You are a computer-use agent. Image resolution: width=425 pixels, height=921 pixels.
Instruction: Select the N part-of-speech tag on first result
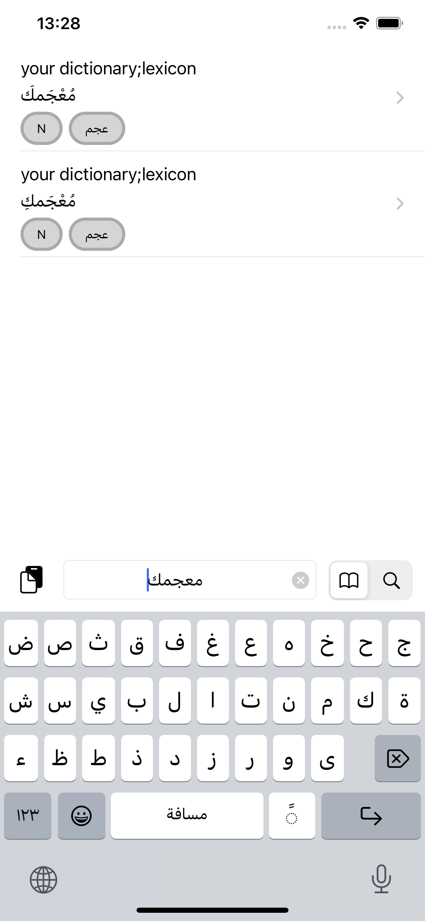[x=41, y=128]
